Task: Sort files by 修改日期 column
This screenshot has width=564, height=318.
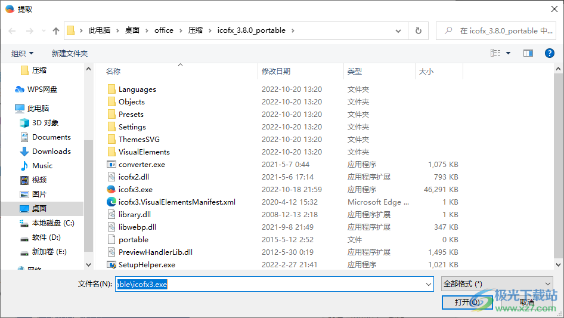Action: (x=276, y=72)
